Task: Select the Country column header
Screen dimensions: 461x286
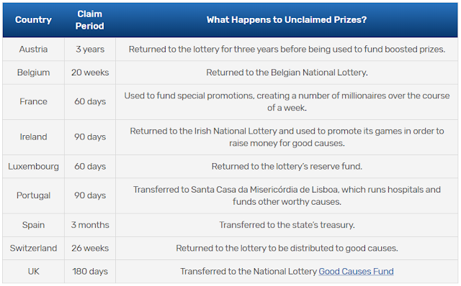Action: coord(33,19)
